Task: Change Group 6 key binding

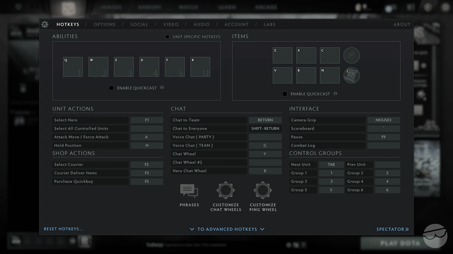Action: pos(387,190)
